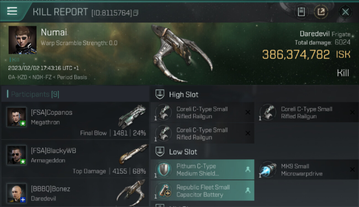Click the share export icon
This screenshot has width=359, height=207.
321,12
